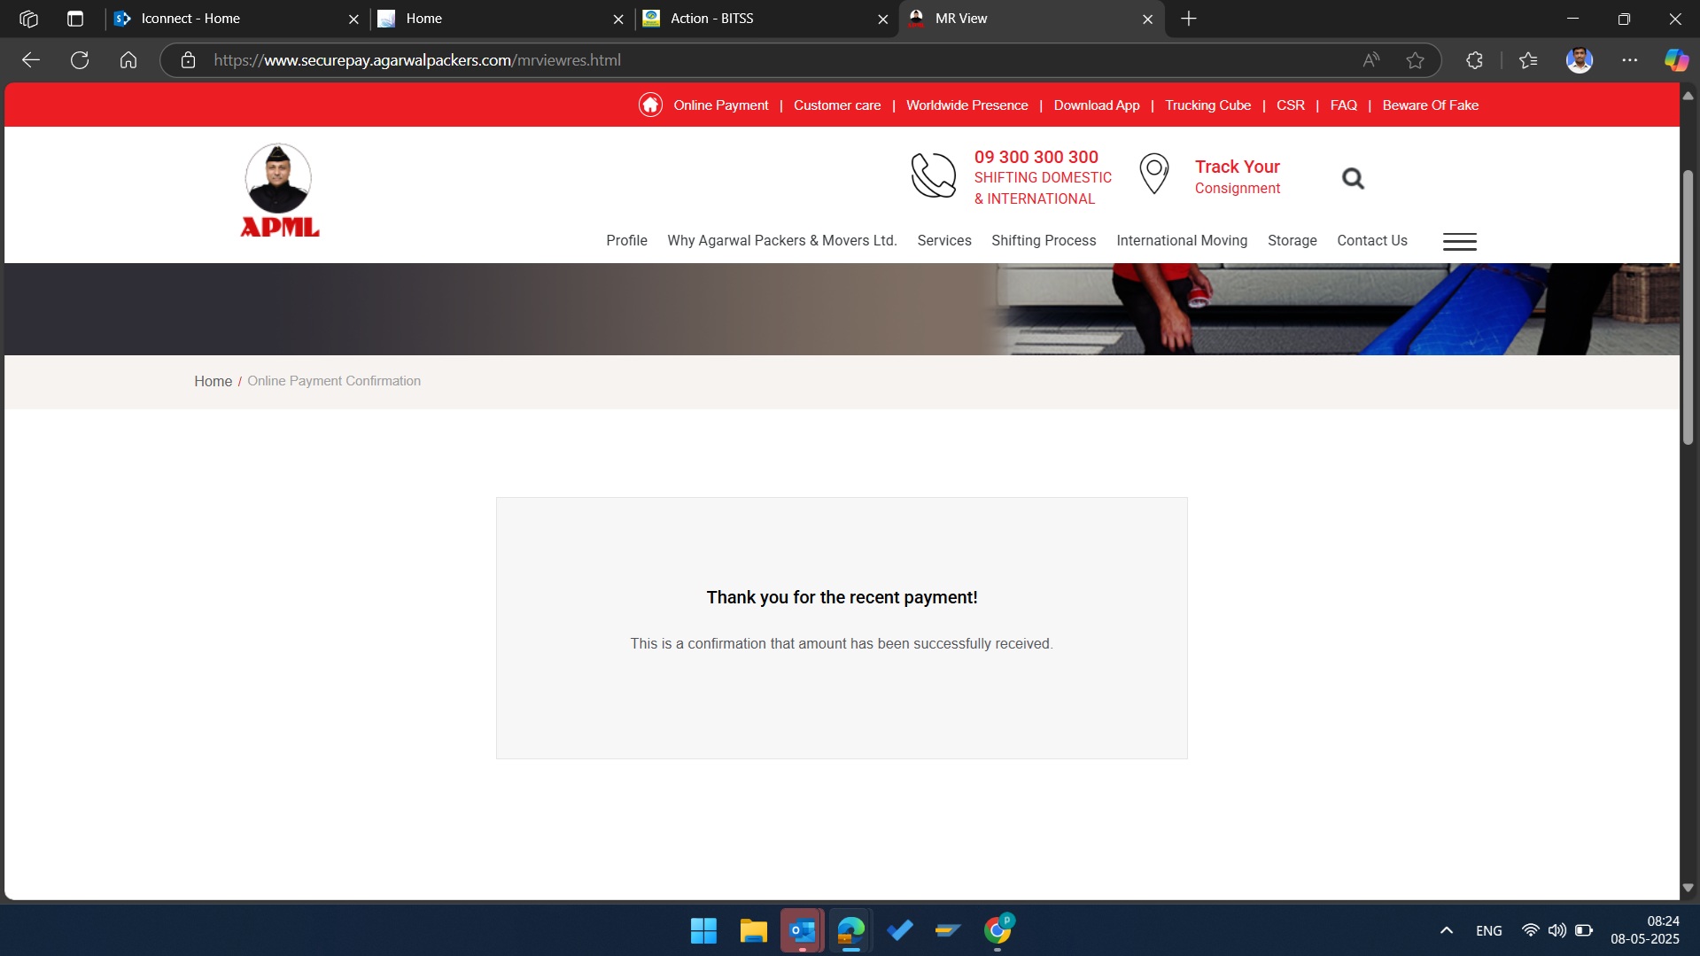Click Worldwide Presence link
The width and height of the screenshot is (1700, 956).
(966, 105)
